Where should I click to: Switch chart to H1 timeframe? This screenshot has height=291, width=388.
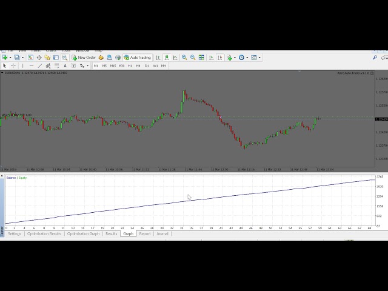[x=130, y=65]
